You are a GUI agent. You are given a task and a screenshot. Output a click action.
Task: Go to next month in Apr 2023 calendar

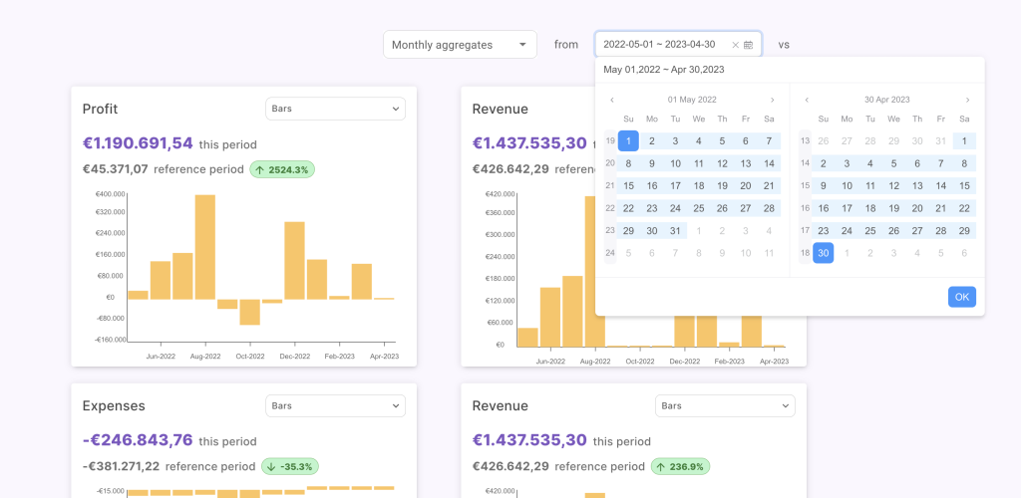pyautogui.click(x=967, y=100)
